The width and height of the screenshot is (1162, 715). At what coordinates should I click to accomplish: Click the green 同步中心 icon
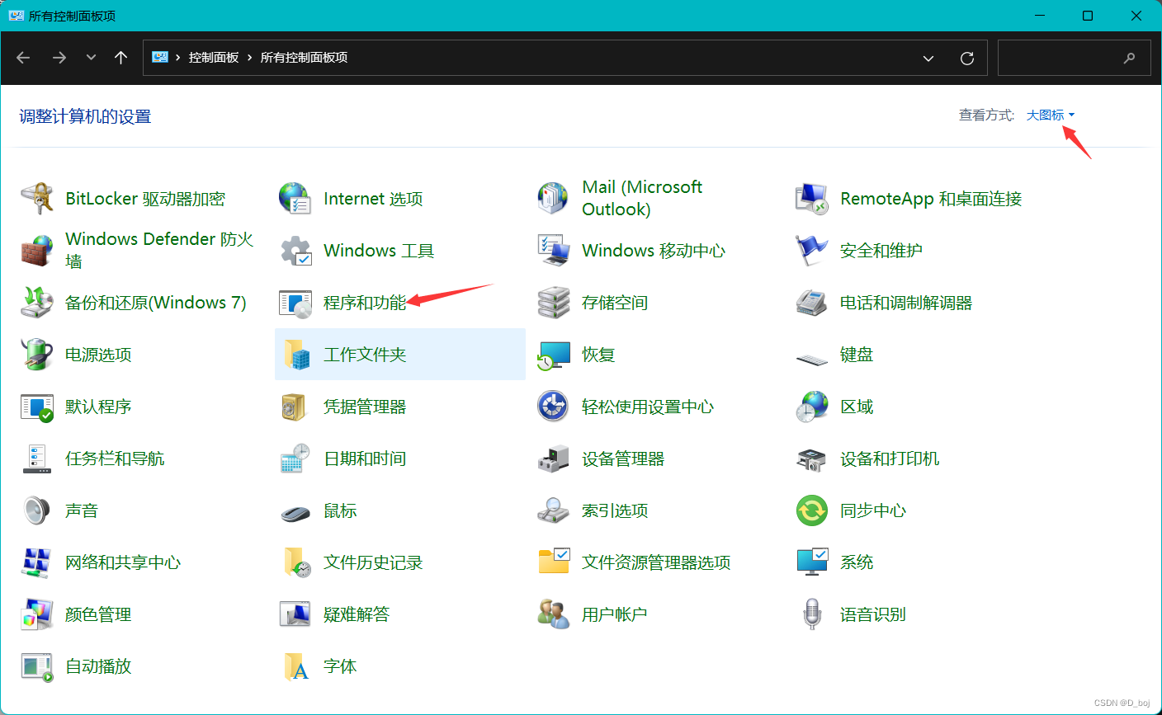[x=811, y=510]
